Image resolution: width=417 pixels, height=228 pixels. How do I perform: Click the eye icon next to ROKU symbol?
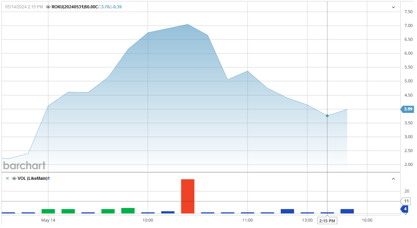click(49, 6)
